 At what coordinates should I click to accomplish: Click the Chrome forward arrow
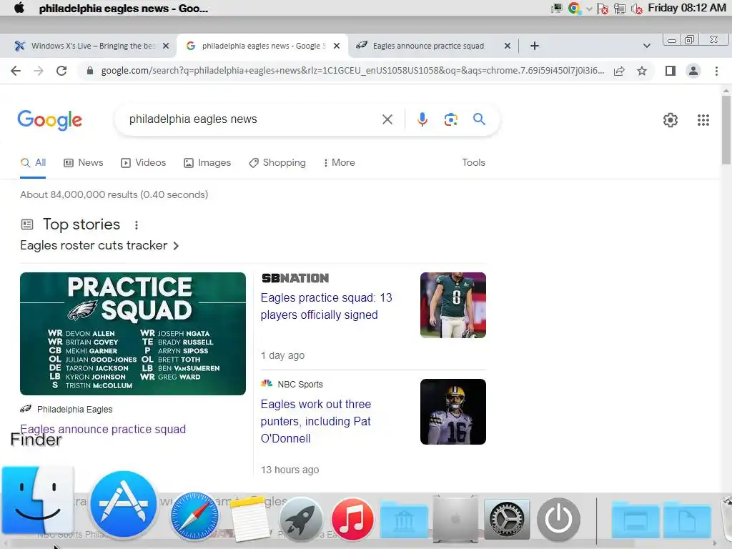click(x=39, y=71)
